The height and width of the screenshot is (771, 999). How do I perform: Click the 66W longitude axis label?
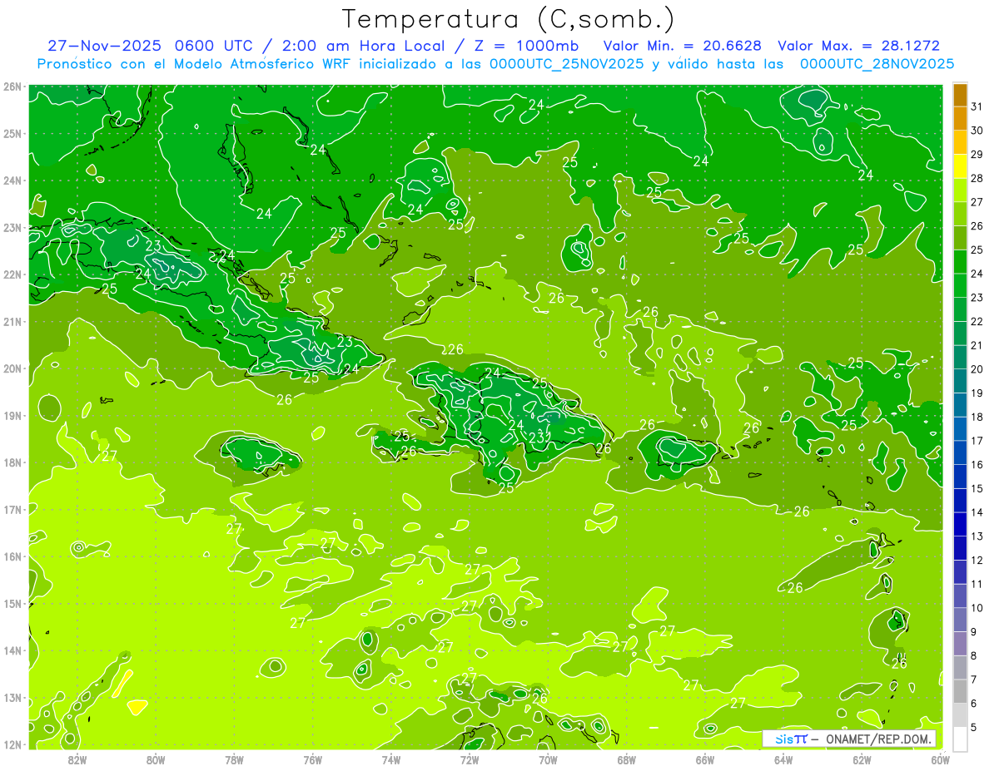click(x=705, y=759)
